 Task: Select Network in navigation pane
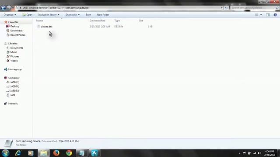(13, 103)
